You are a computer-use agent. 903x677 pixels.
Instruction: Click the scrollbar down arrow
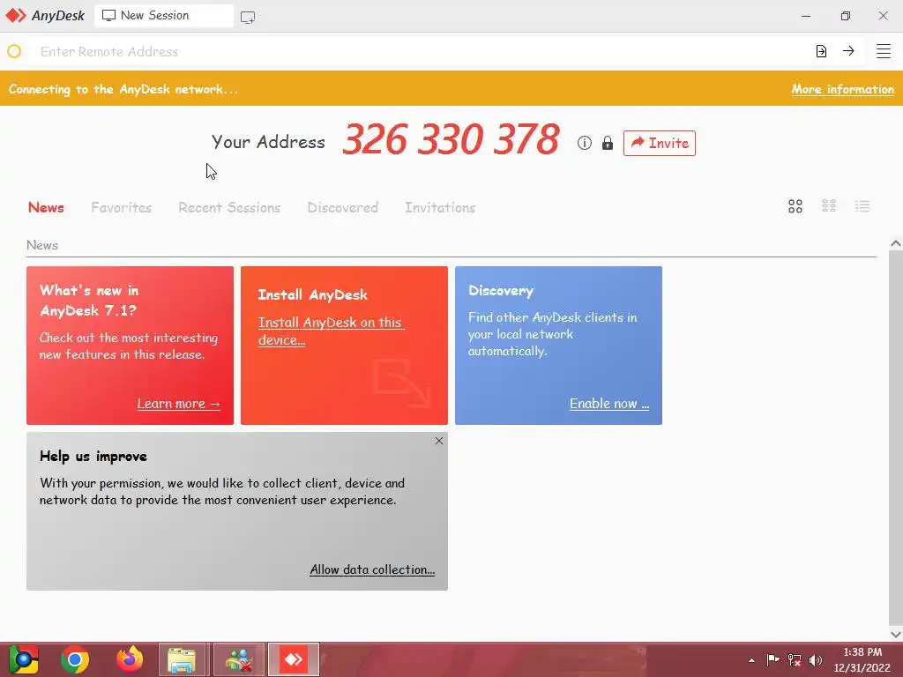coord(896,635)
